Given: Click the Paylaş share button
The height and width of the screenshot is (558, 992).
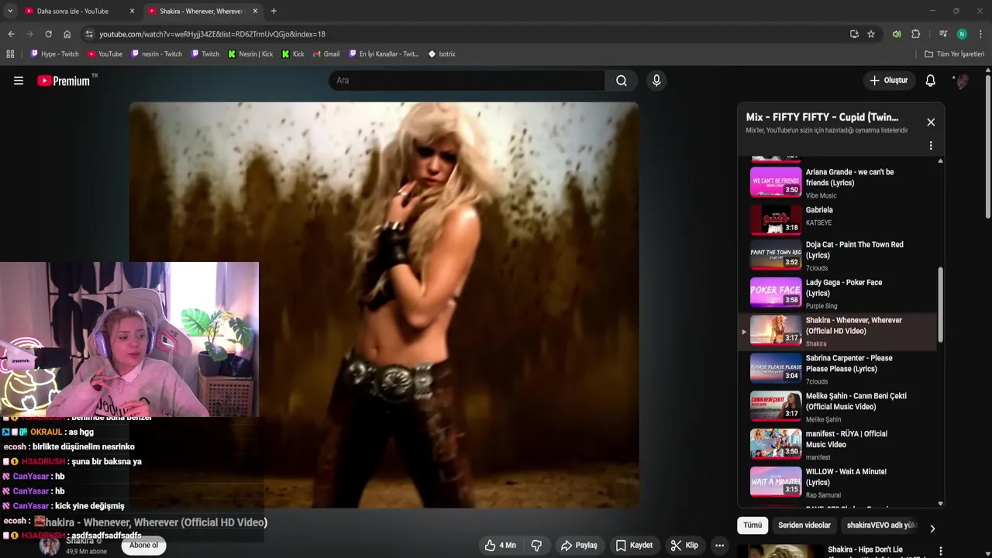Looking at the screenshot, I should (579, 546).
